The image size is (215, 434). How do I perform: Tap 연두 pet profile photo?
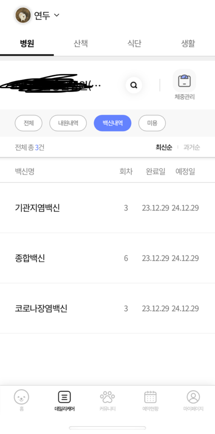click(x=23, y=15)
